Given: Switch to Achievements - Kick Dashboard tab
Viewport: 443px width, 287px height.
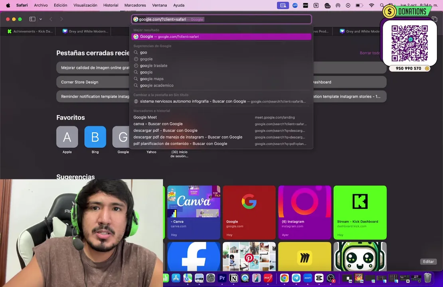Looking at the screenshot, I should click(30, 31).
